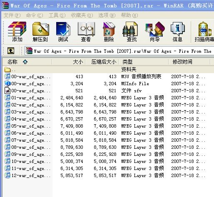The image size is (214, 197).
Task: Select file 03-war_of_age
Action: coord(31,112)
